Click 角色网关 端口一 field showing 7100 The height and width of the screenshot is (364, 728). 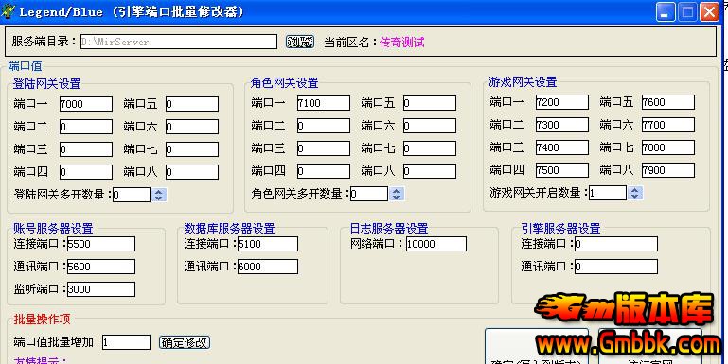click(324, 103)
